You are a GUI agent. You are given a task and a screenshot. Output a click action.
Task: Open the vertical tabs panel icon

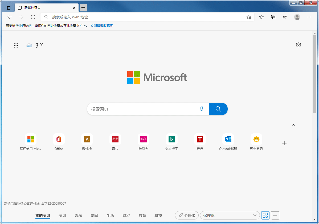click(x=9, y=8)
